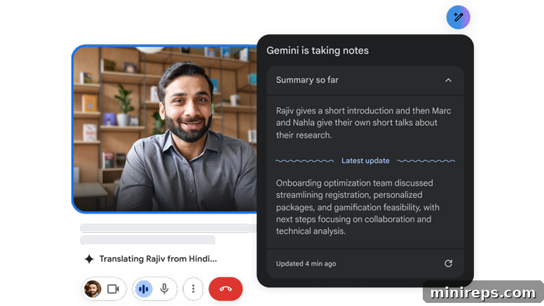
Task: Click the Onboarding optimization team summary paragraph
Action: coord(357,207)
